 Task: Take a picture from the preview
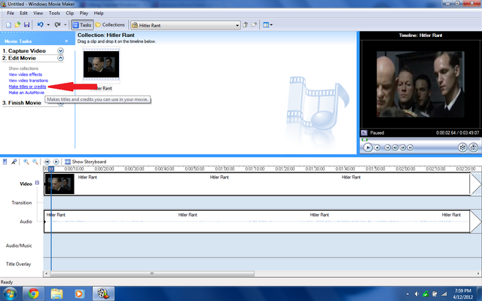[474, 147]
